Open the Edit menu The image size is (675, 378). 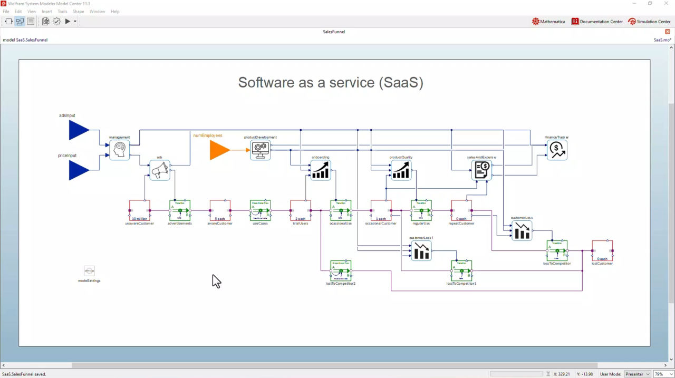coord(18,11)
